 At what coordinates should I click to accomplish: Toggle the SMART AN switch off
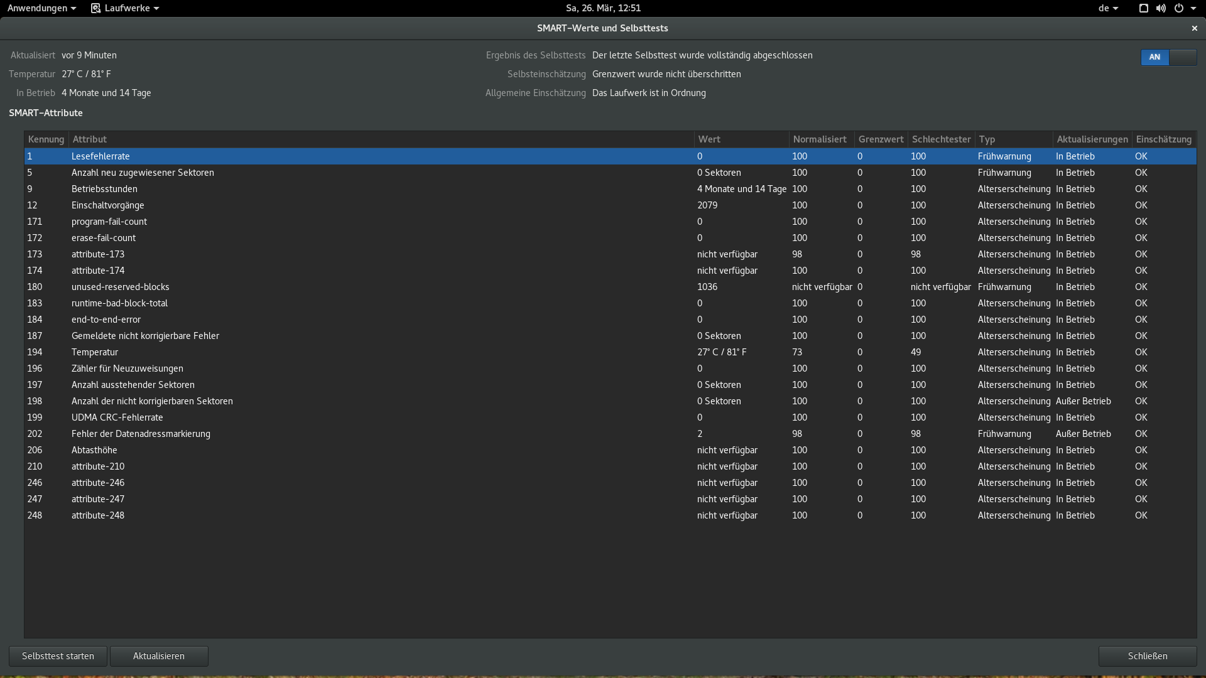coord(1168,57)
